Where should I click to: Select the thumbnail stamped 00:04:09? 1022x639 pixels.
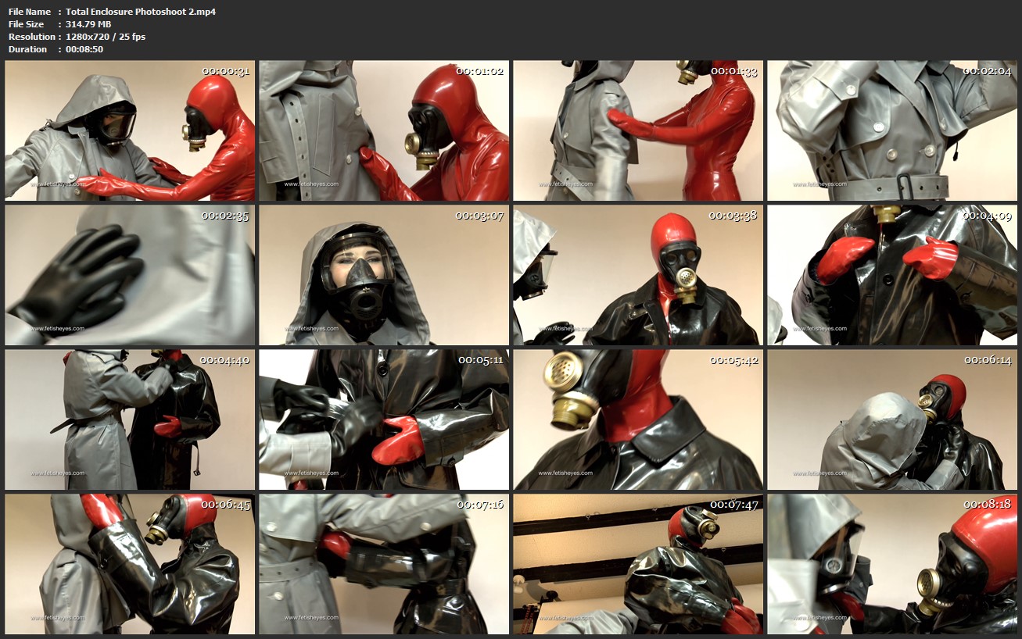click(x=892, y=275)
